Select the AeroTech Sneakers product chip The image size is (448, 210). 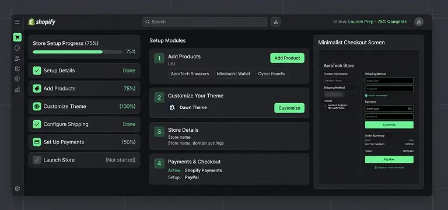(190, 73)
